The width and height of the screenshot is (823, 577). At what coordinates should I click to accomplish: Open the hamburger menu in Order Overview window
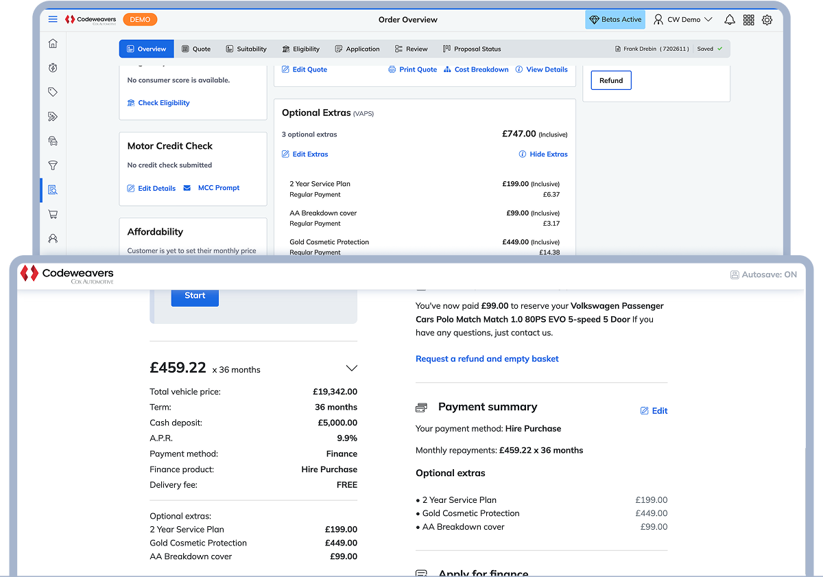(x=53, y=20)
